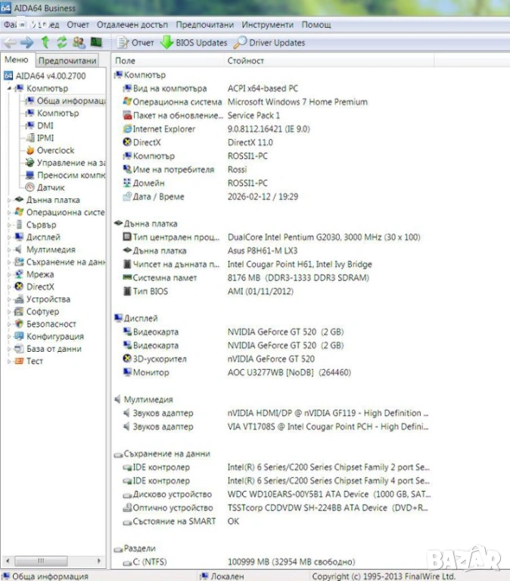Screen dimensions: 510x581
Task: Expand the Мрежа tree node
Action: pyautogui.click(x=9, y=275)
